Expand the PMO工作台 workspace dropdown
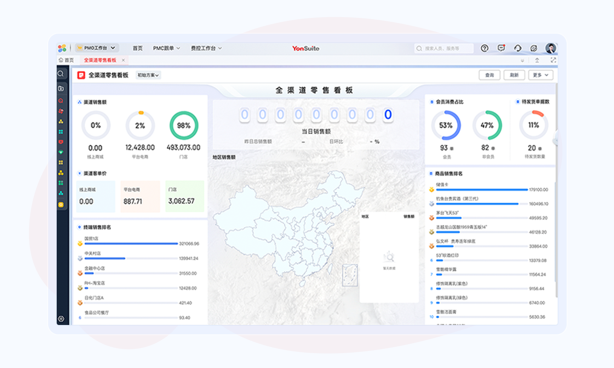 97,48
